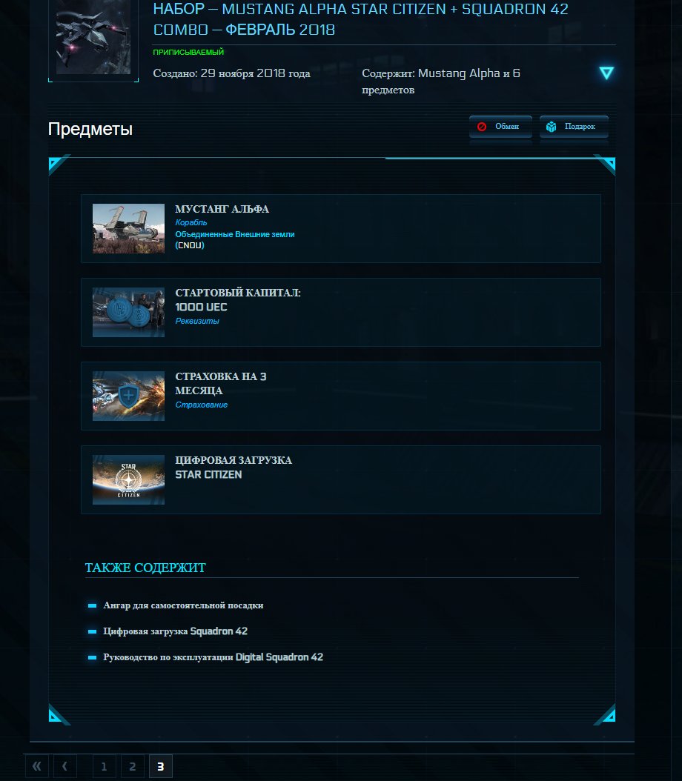
Task: Click the Корабль category label
Action: point(191,222)
